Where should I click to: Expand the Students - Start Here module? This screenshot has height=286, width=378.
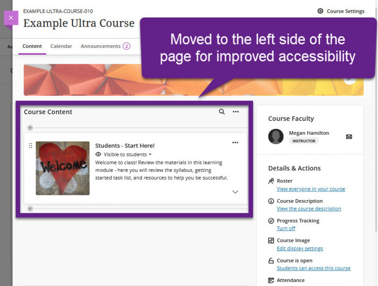235,192
